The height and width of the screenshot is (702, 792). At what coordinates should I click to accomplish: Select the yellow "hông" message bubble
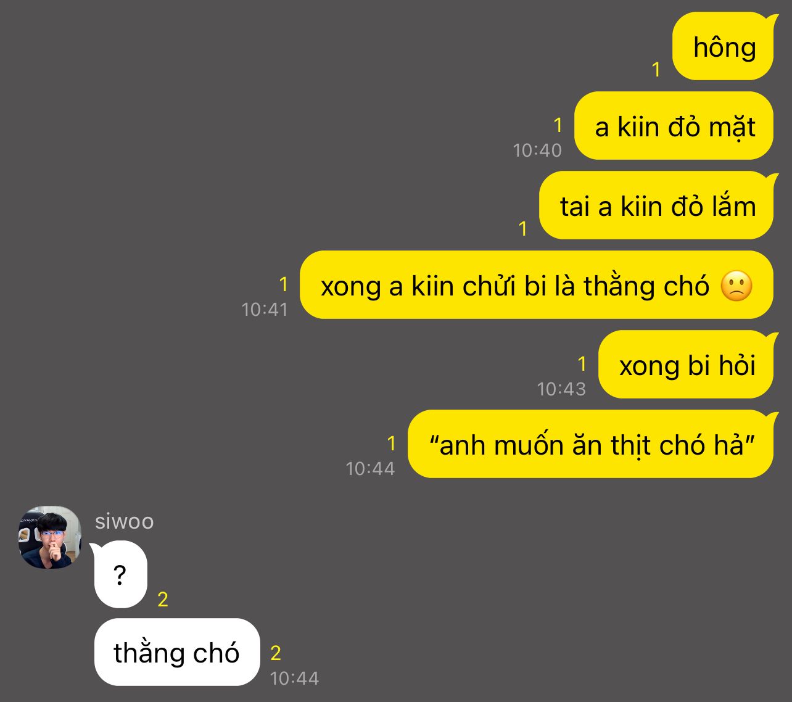tap(723, 46)
